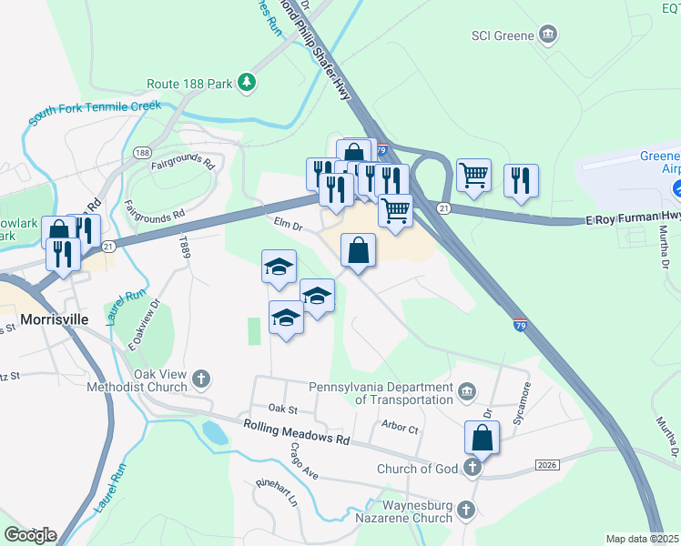Image resolution: width=681 pixels, height=546 pixels.
Task: Select the Route 188 Park label
Action: 189,84
